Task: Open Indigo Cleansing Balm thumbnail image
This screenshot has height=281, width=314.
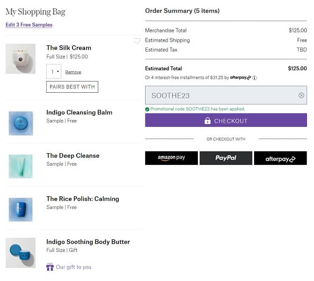Action: point(21,123)
